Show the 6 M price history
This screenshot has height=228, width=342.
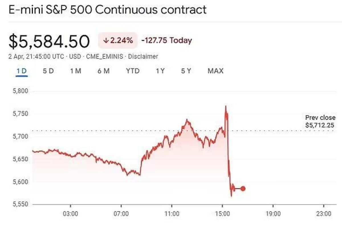pos(103,71)
